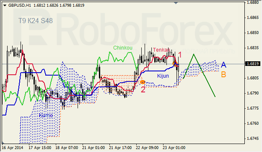
Task: Select the 16 Apr 2014 time label
Action: (x=13, y=148)
